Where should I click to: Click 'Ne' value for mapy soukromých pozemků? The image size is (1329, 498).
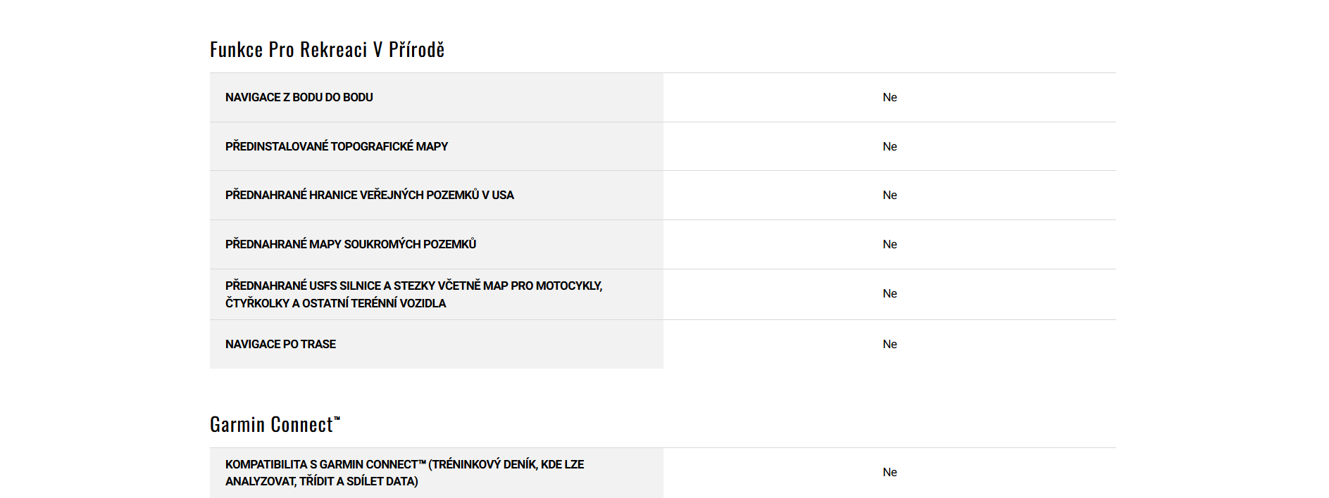pos(890,244)
